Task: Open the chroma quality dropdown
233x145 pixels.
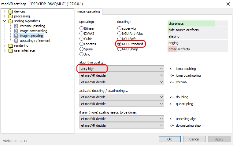Action: click(x=122, y=82)
